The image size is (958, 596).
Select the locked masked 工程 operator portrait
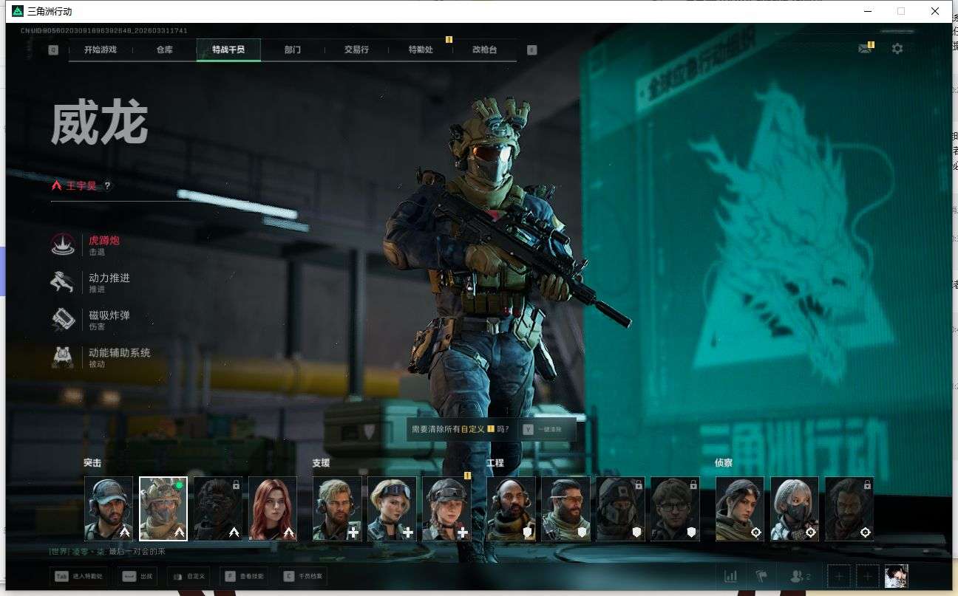click(620, 509)
